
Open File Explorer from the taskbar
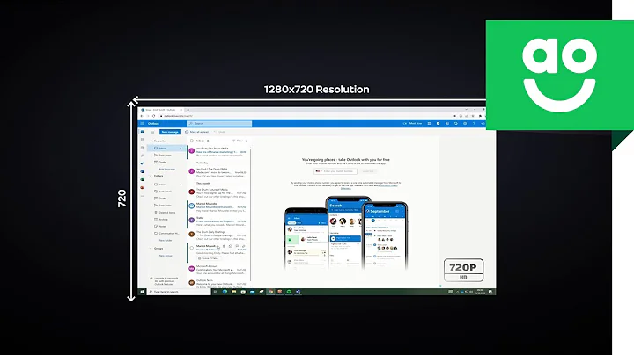pos(233,292)
